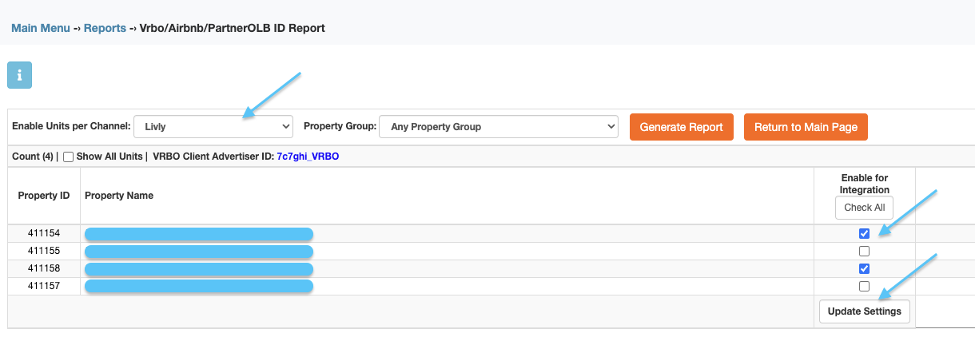This screenshot has width=975, height=345.
Task: Open the Main Menu breadcrumb link
Action: (40, 28)
